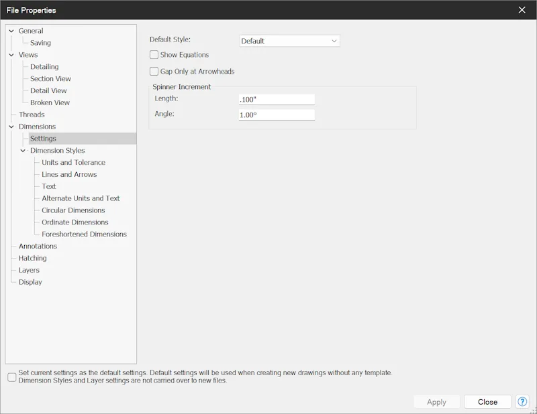
Task: Collapse the Dimensions tree node
Action: [11, 127]
